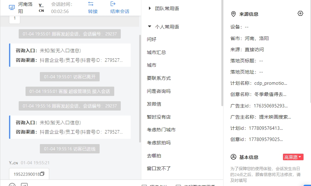Click the 团队常用语 section label

pos(167,8)
